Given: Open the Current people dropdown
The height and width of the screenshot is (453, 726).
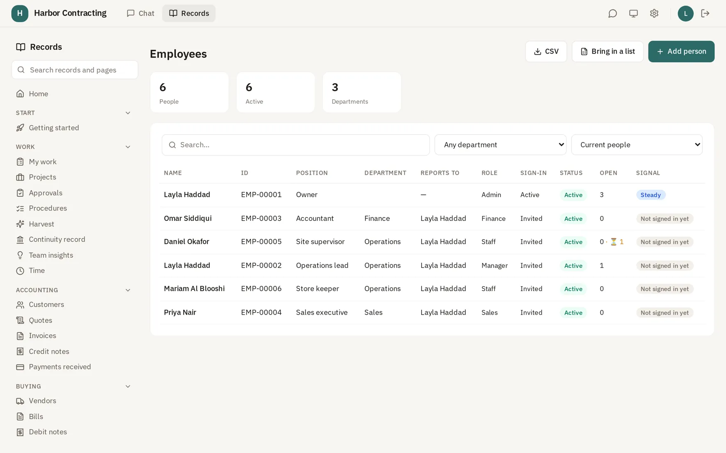Looking at the screenshot, I should [636, 145].
